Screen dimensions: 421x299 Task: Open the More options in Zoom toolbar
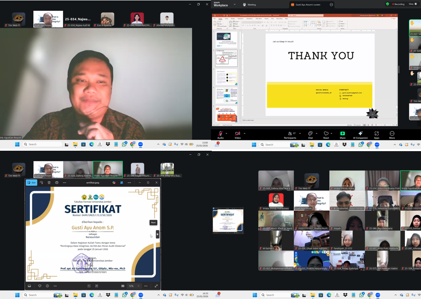coord(392,134)
